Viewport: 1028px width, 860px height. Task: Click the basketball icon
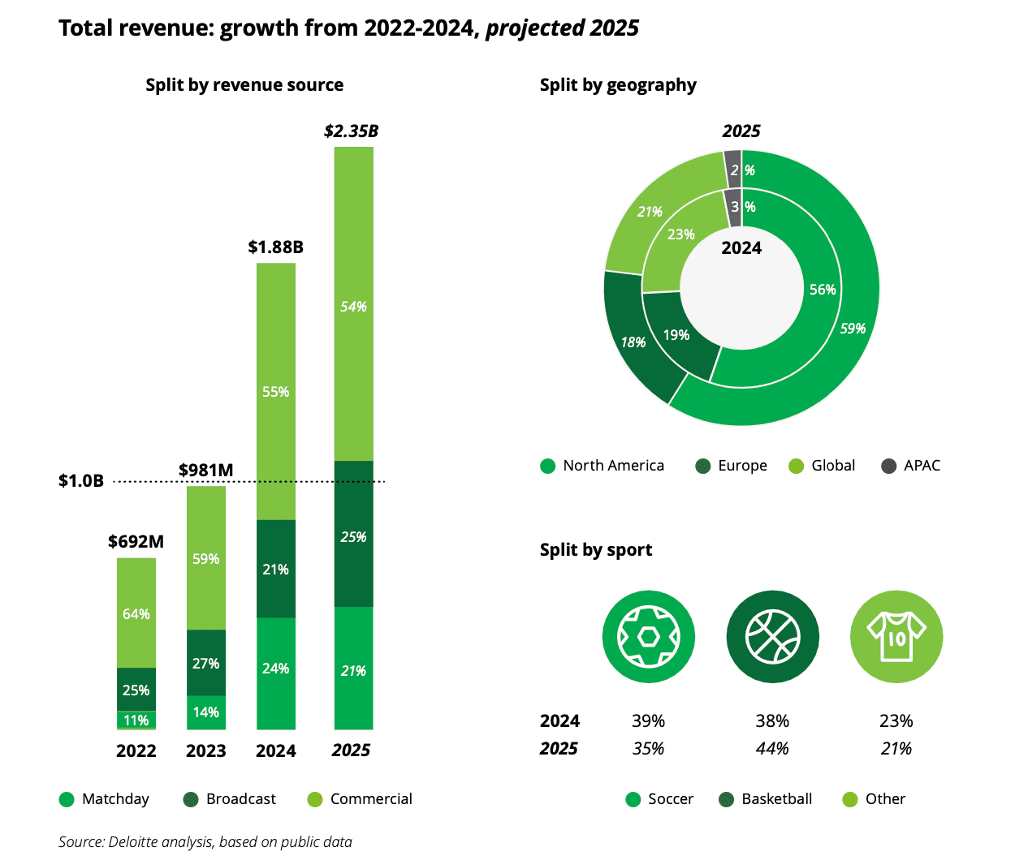point(772,637)
